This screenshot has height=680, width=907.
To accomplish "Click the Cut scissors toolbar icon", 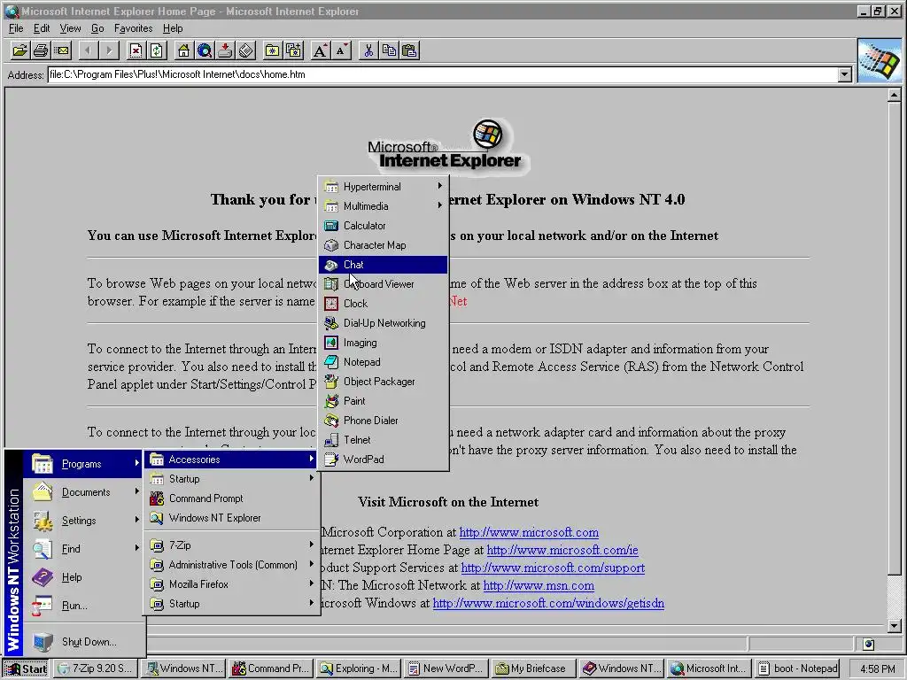I will pyautogui.click(x=368, y=50).
